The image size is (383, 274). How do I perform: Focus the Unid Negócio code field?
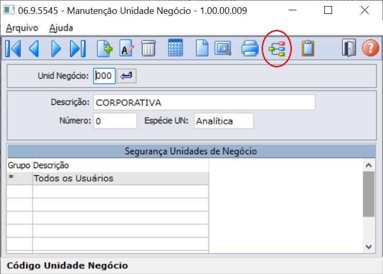(105, 76)
